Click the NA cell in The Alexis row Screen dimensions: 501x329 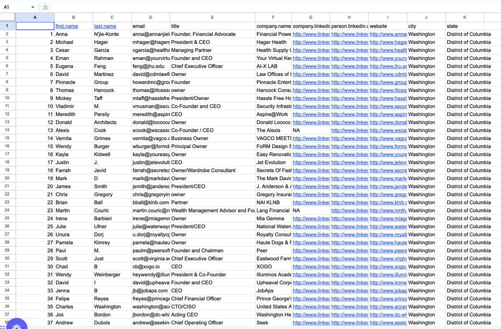click(310, 130)
